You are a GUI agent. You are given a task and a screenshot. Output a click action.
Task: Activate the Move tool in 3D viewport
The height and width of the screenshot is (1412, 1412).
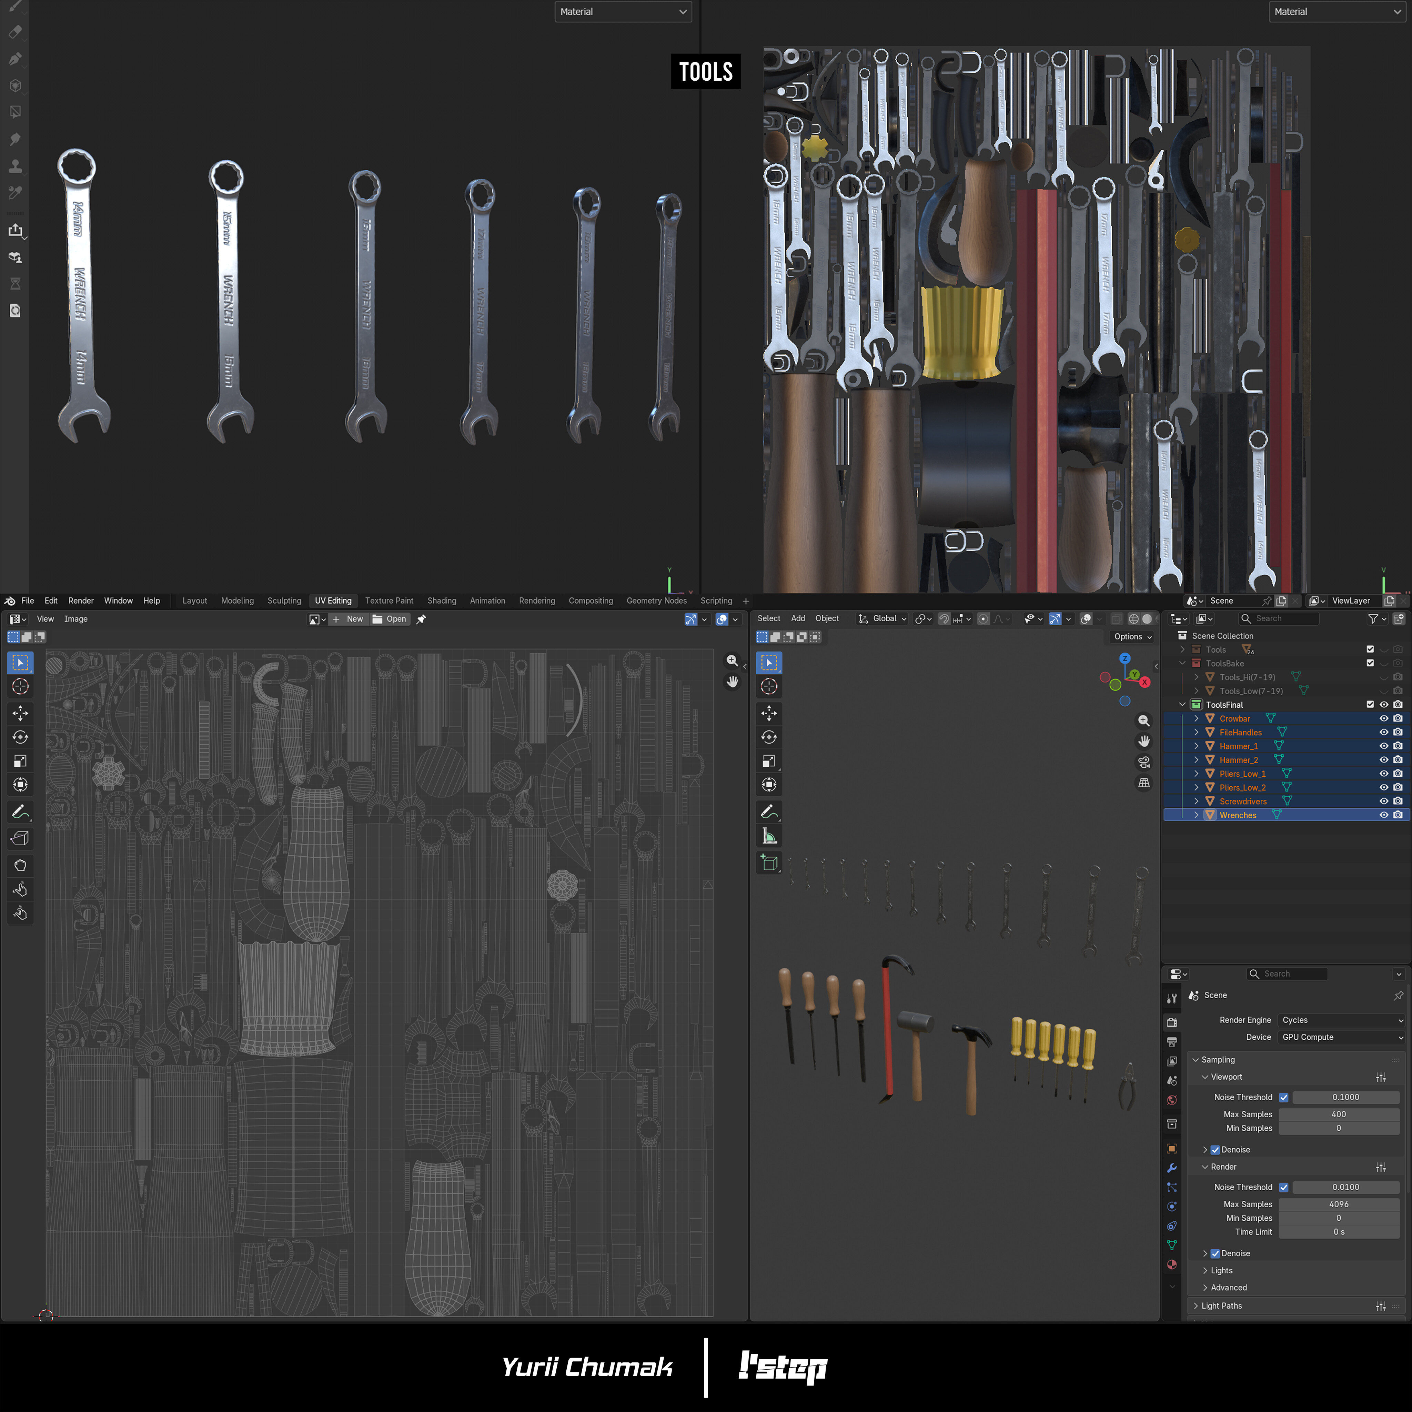[769, 713]
